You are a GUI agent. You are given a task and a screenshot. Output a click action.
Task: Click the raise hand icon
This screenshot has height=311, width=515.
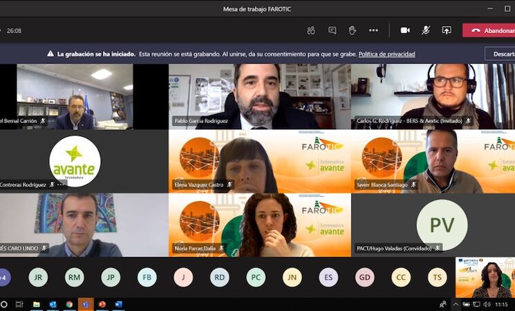pos(353,30)
